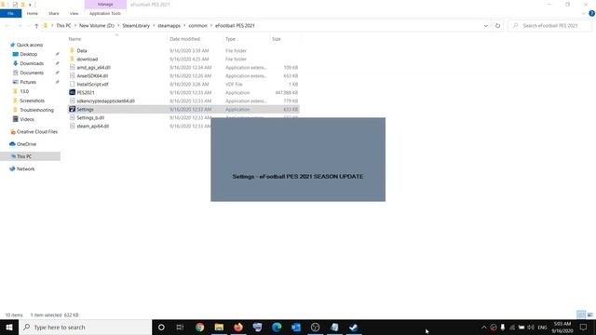The image size is (596, 335).
Task: Open Task View from the taskbar
Action: point(180,327)
